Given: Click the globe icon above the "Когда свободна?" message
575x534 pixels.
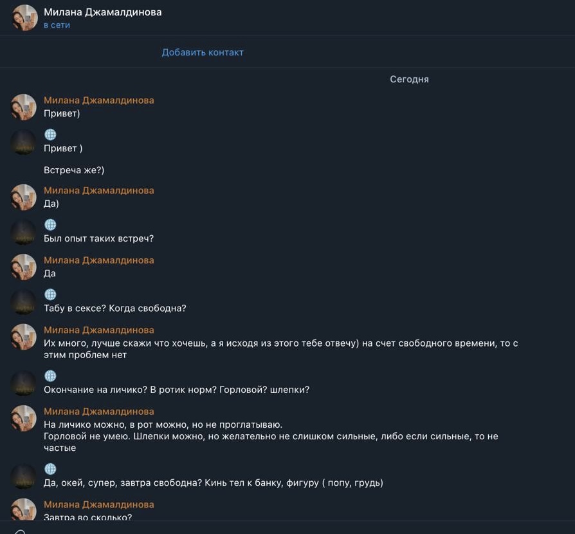Looking at the screenshot, I should [50, 294].
